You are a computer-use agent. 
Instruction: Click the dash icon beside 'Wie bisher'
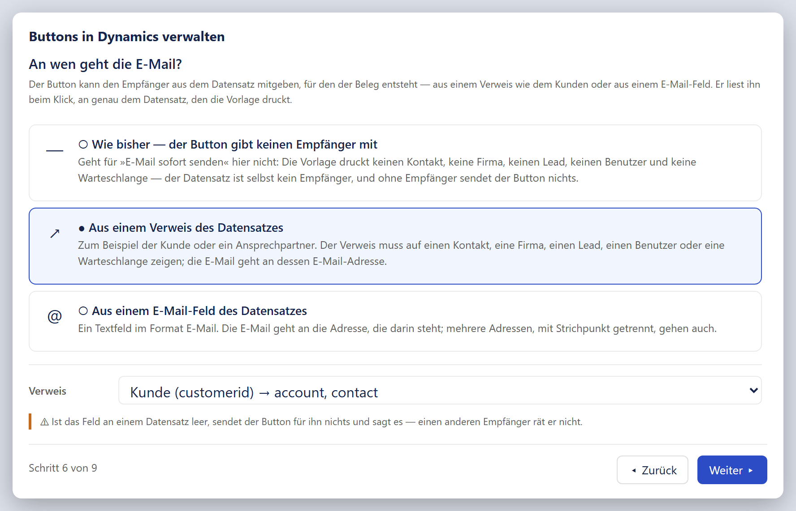coord(55,150)
